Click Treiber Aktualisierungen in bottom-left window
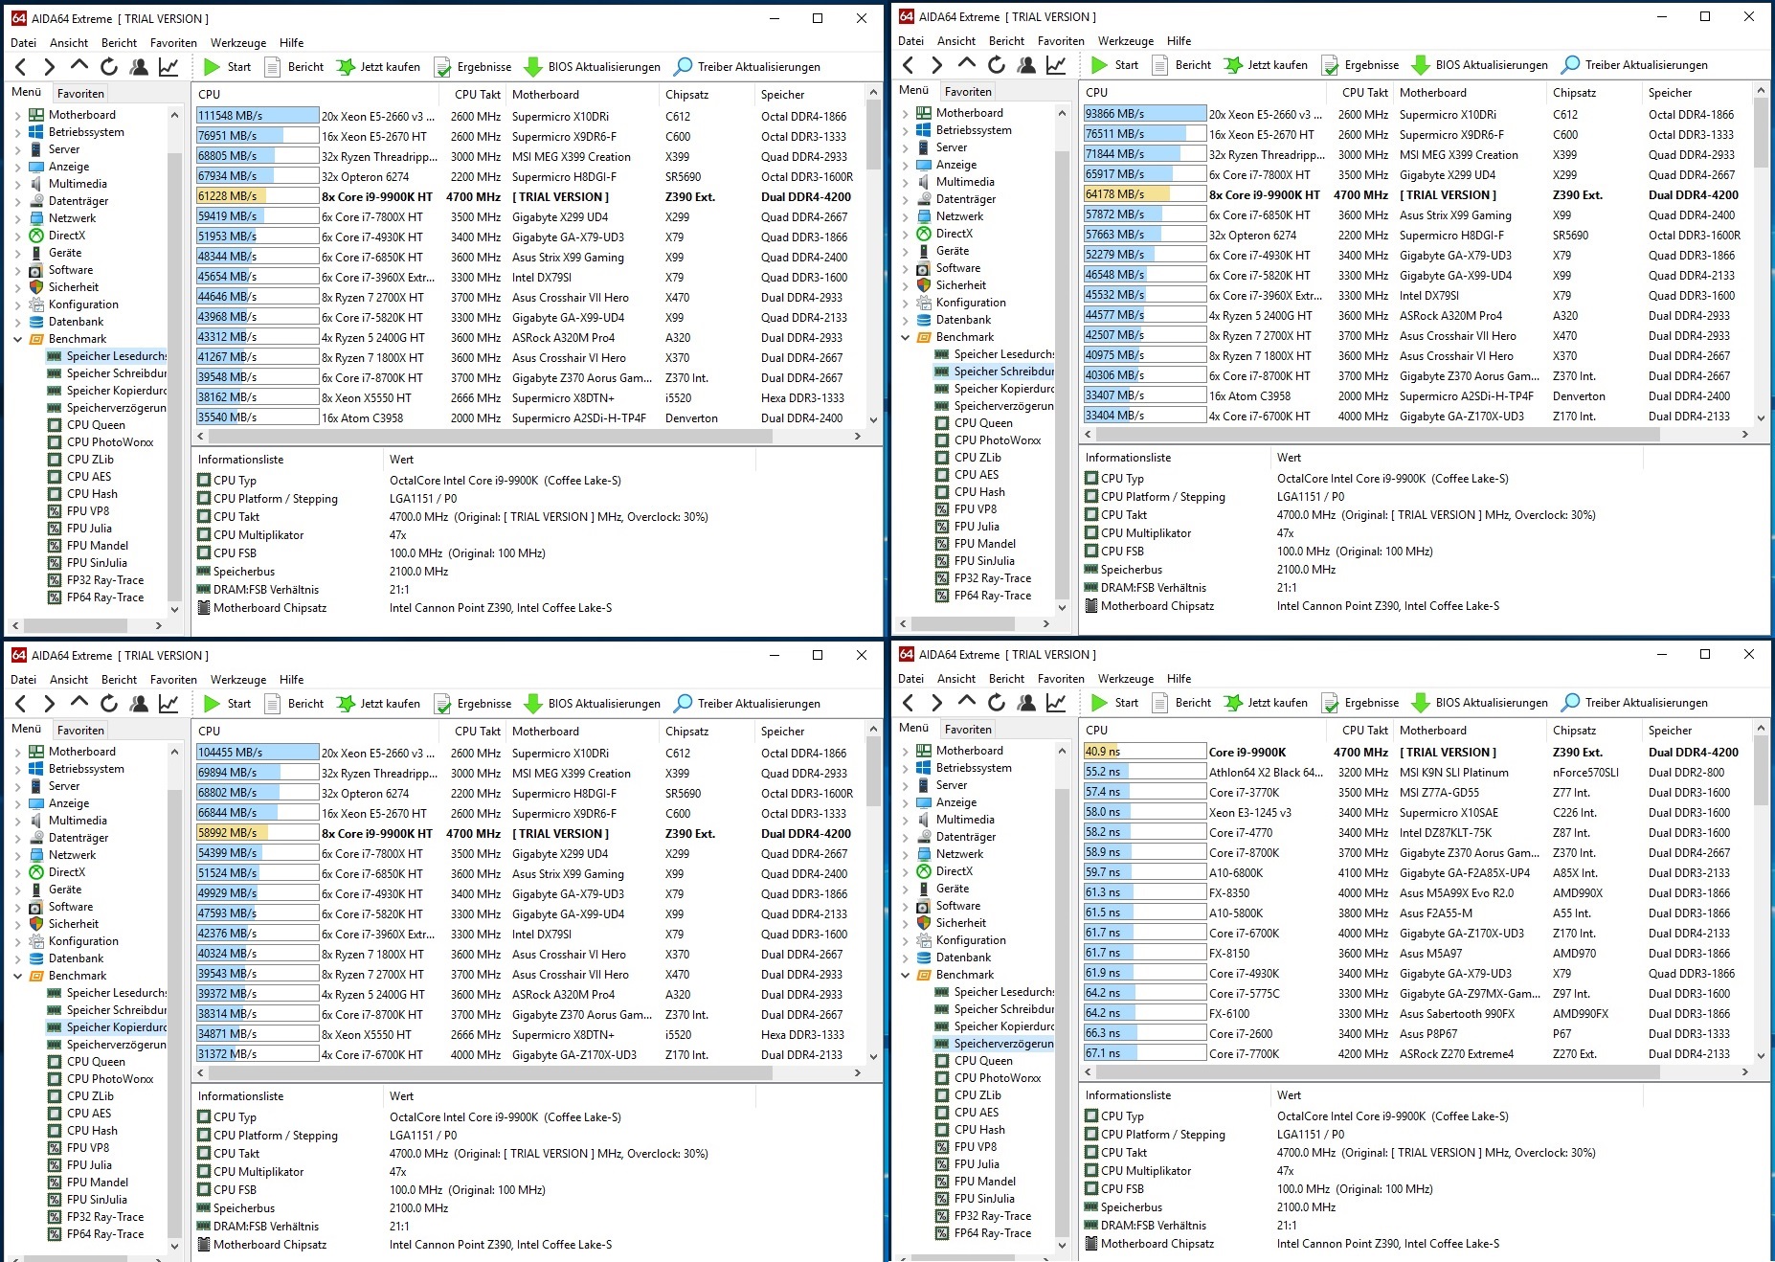 point(747,703)
